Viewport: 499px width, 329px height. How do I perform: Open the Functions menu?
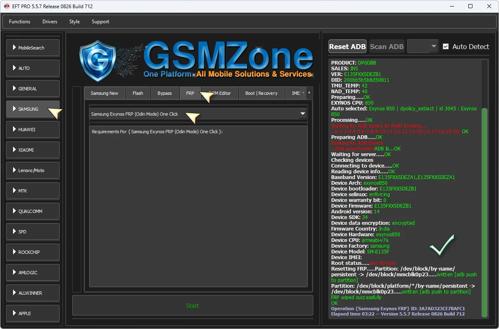pos(20,22)
